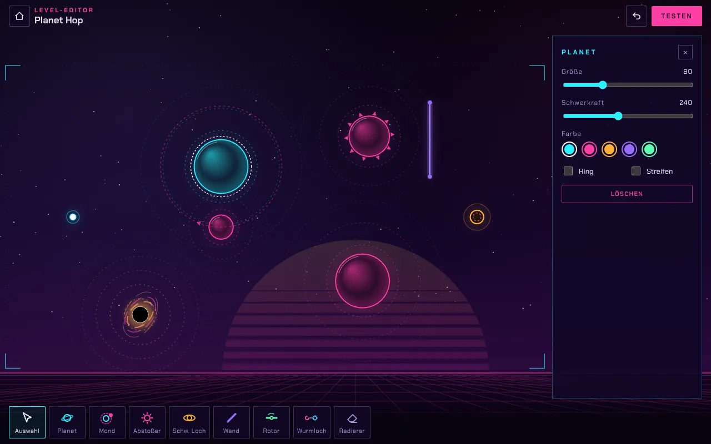Activate the Schw. Loch tool
Screen dimensions: 711x444
(189, 422)
